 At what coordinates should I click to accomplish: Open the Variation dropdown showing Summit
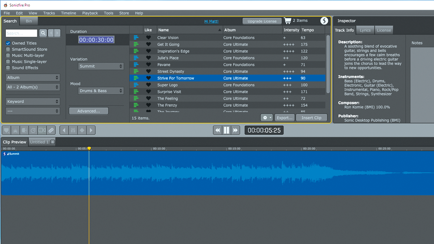coord(101,66)
